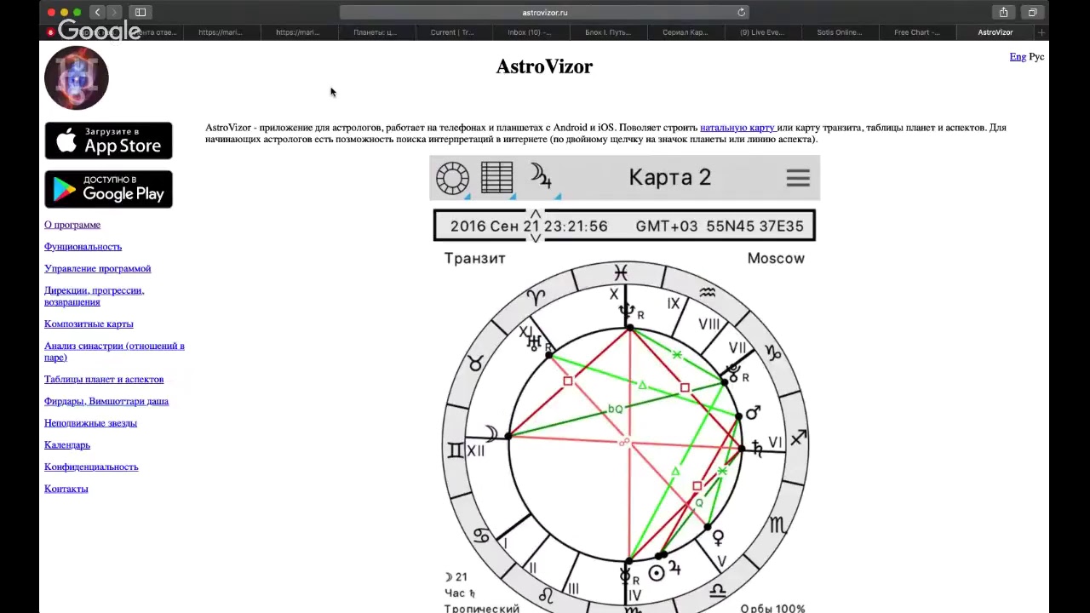
Task: Open the О программе link
Action: coord(72,225)
